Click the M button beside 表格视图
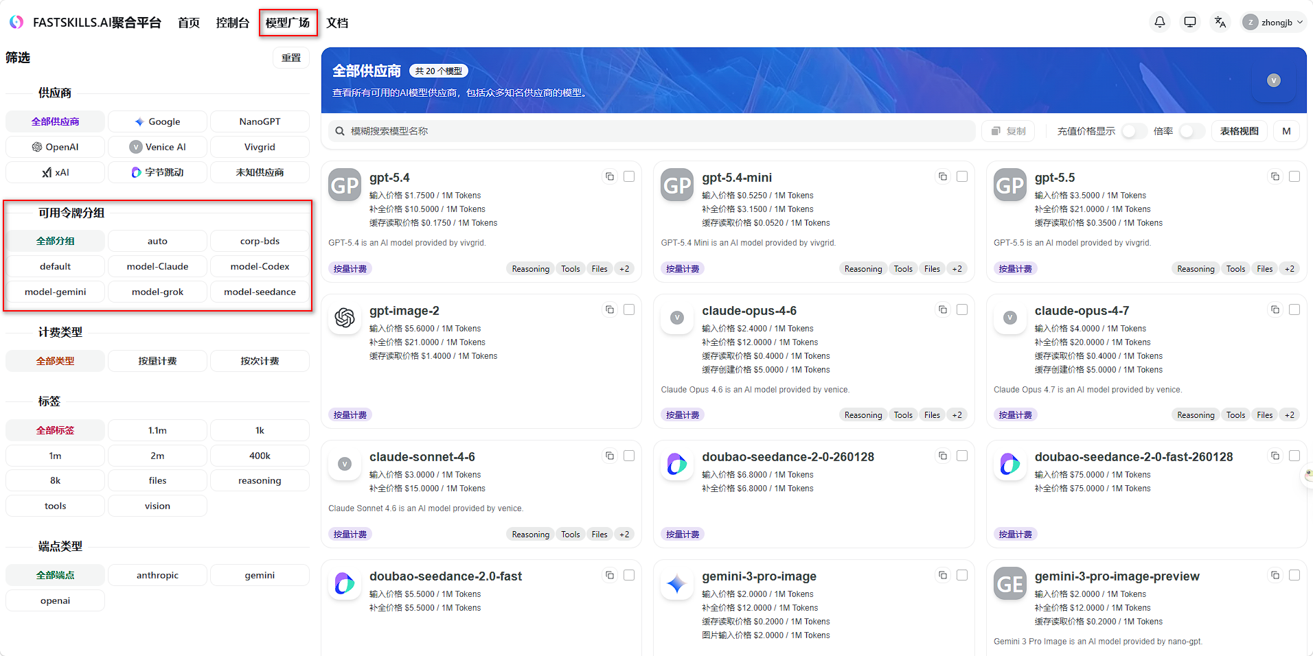This screenshot has height=656, width=1313. (x=1286, y=131)
